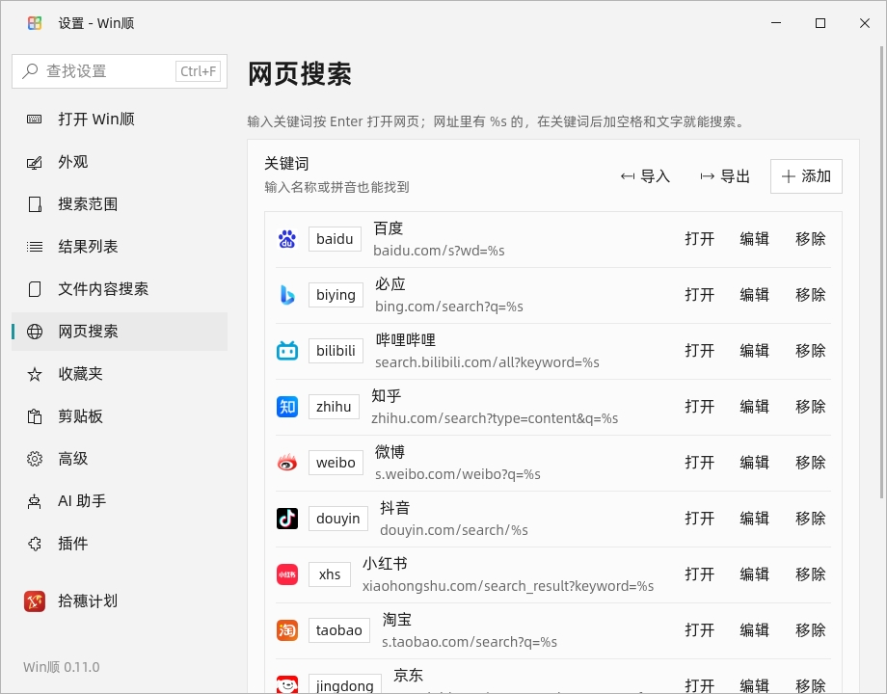Click 移除 for the bilibili entry
Image resolution: width=887 pixels, height=694 pixels.
810,351
